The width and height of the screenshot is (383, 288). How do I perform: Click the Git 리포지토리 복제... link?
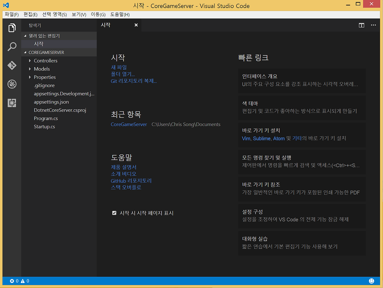(134, 81)
